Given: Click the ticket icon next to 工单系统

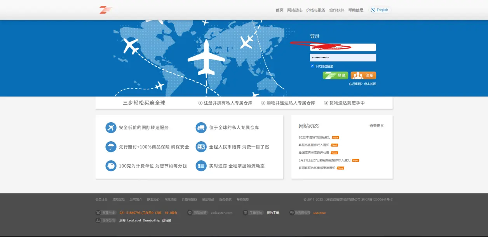Looking at the screenshot, I should (x=245, y=213).
